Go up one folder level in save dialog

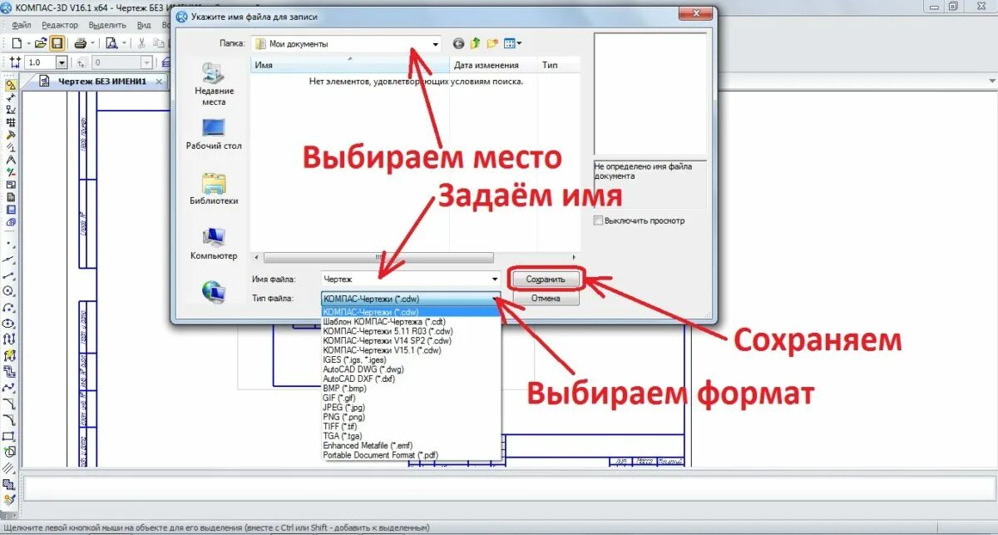click(x=475, y=43)
